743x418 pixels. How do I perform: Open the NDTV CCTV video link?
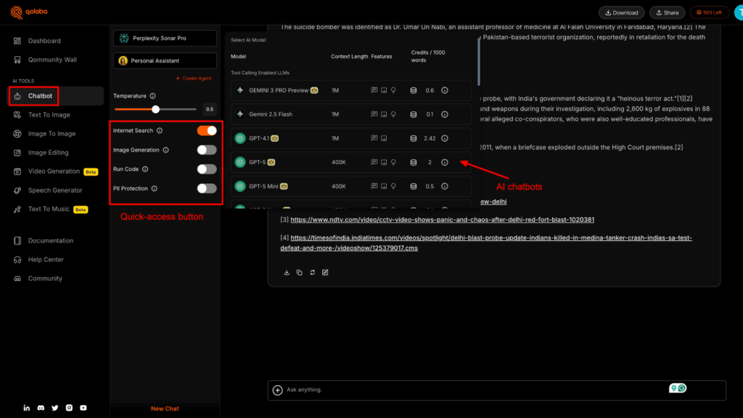442,219
